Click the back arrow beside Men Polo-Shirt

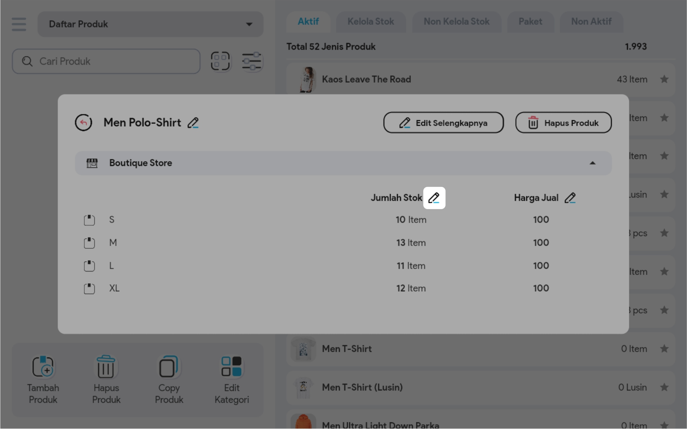point(83,123)
